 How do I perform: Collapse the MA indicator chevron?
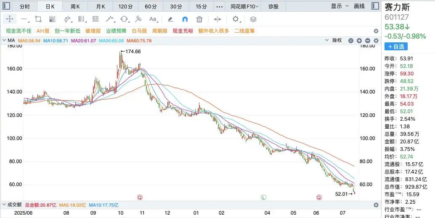pyautogui.click(x=4, y=40)
